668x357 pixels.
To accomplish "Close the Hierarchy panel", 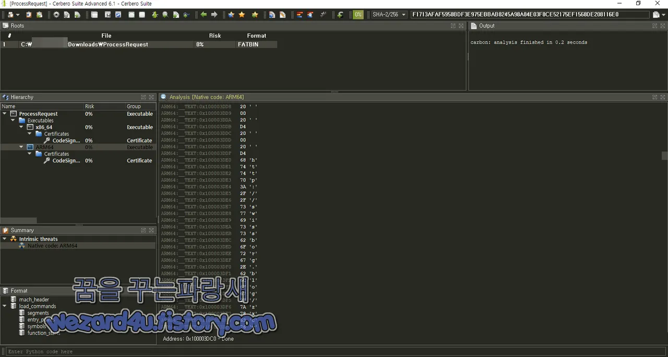I will pyautogui.click(x=151, y=97).
